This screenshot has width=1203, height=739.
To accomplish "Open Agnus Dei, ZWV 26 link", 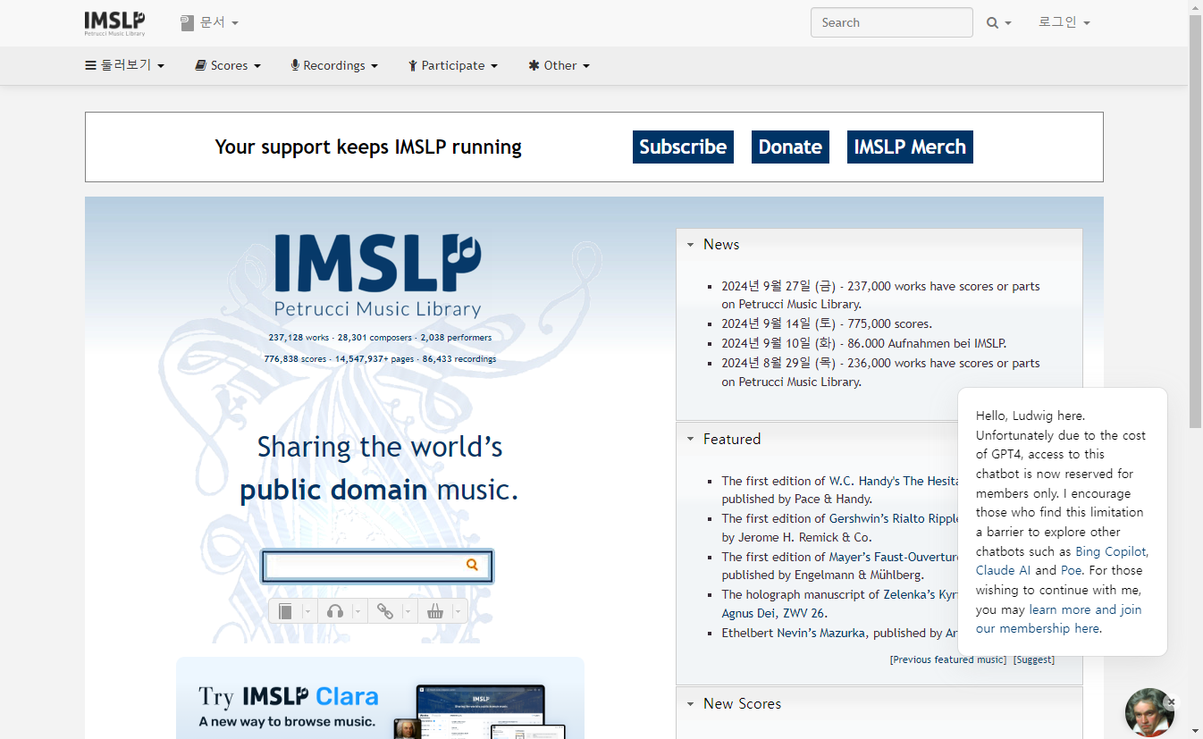I will pyautogui.click(x=774, y=613).
